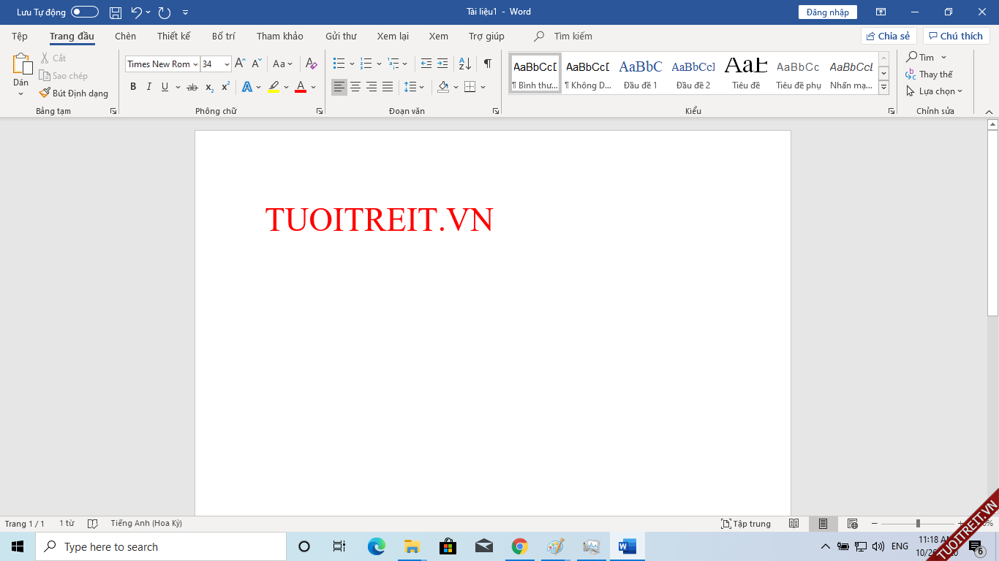Toggle strikethrough text formatting

click(192, 87)
